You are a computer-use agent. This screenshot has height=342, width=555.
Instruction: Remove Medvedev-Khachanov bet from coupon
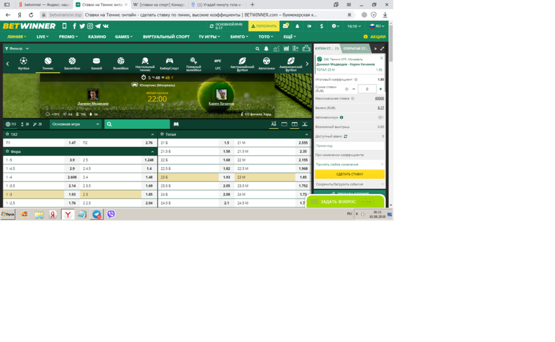381,58
